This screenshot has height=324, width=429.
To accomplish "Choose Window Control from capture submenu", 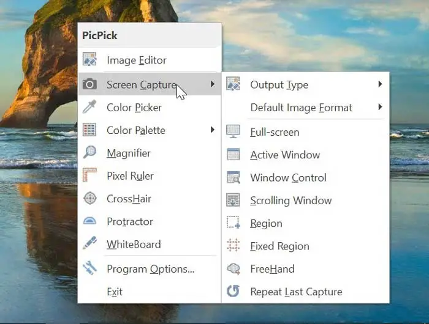I will tap(288, 178).
